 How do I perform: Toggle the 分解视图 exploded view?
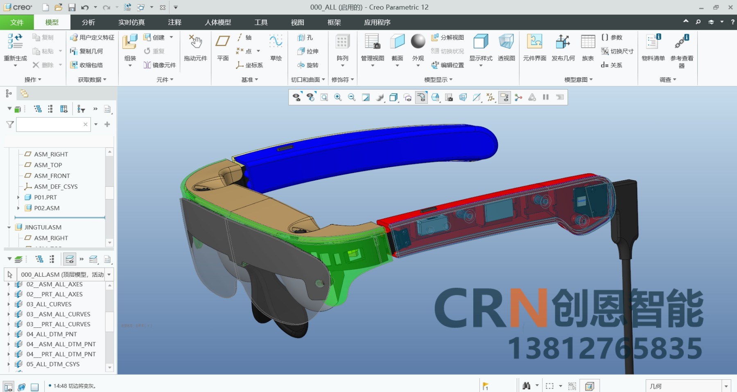[448, 37]
